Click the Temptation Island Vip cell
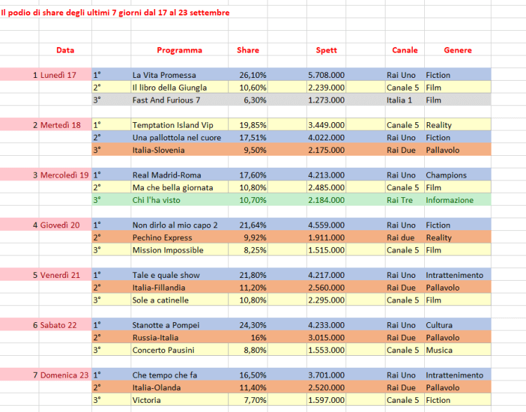Screen dimensions: 526x412 [173, 125]
